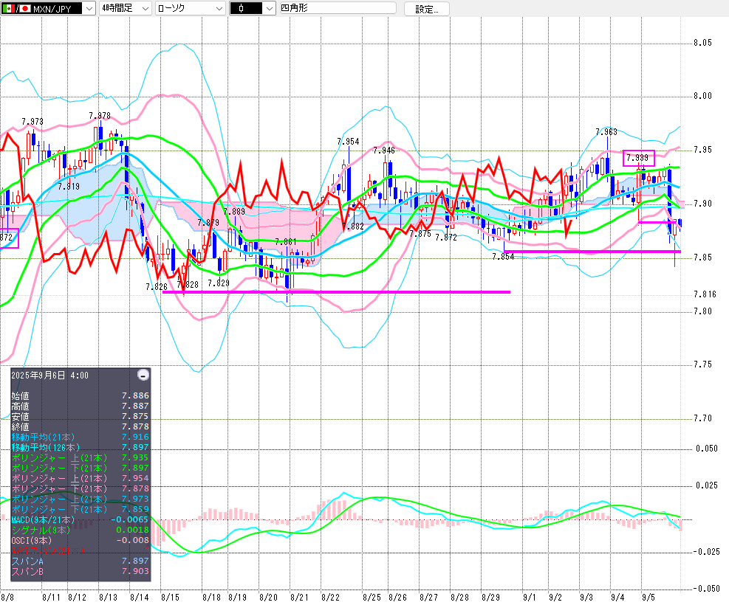Click the 7.879 price label on chart
Screen dimensions: 729x605
point(208,222)
